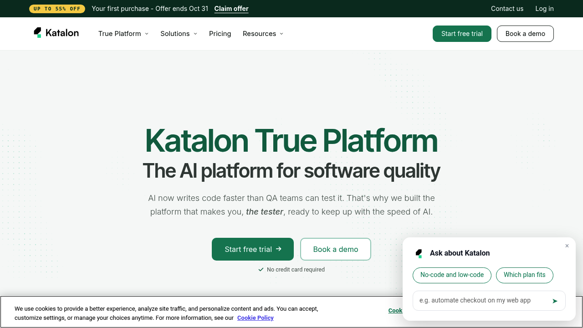Click the Katalon logo in the header

click(56, 33)
